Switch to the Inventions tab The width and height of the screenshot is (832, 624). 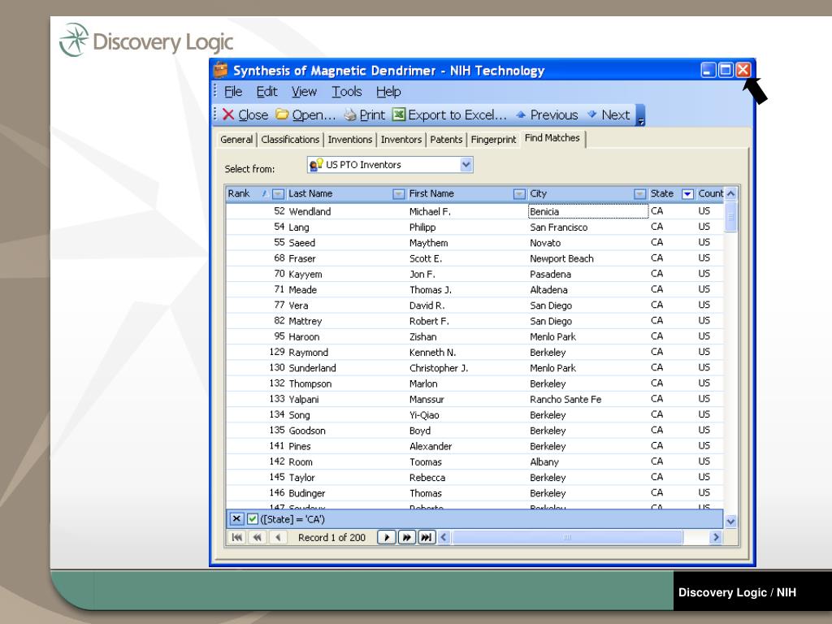coord(349,140)
